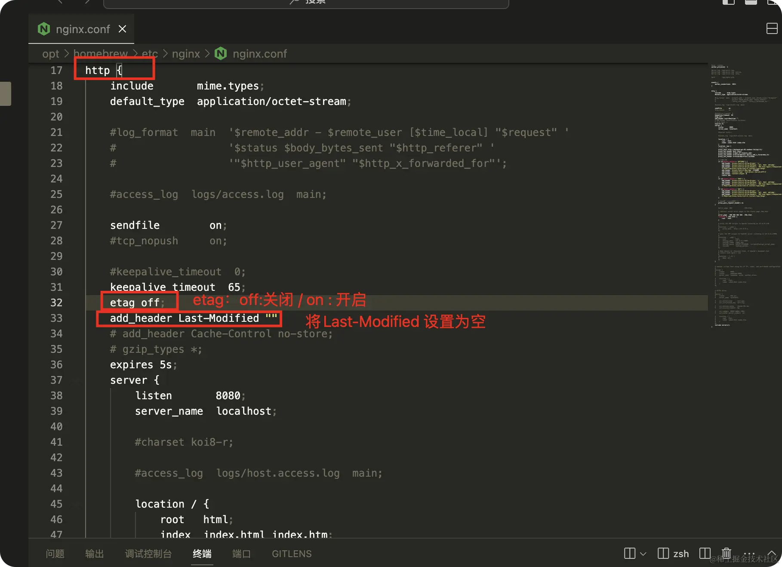Open the 'opt' breadcrumb folder

(51, 54)
